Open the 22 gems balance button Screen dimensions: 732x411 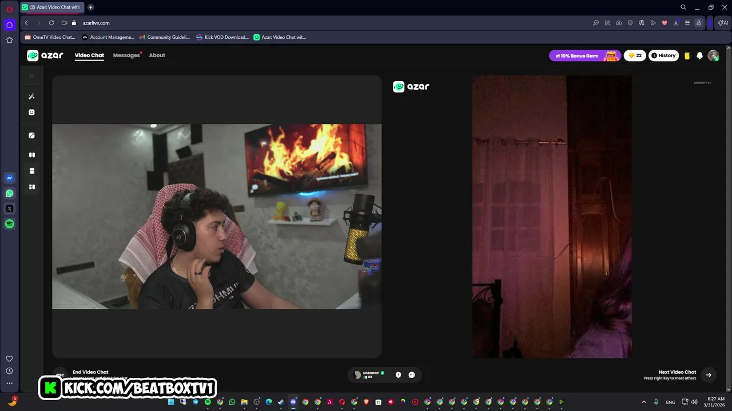click(635, 55)
